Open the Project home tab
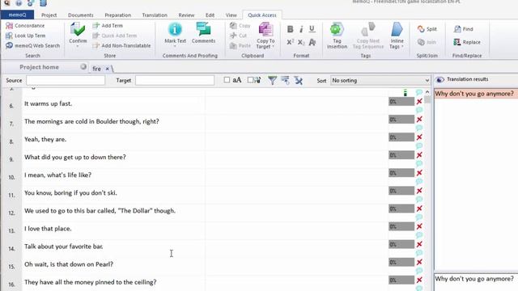Viewport: 518px width, 291px height. (x=39, y=67)
